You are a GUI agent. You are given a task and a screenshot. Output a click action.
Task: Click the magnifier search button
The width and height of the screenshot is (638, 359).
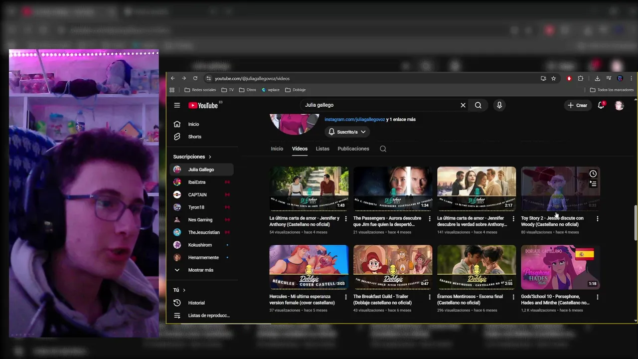pyautogui.click(x=478, y=105)
